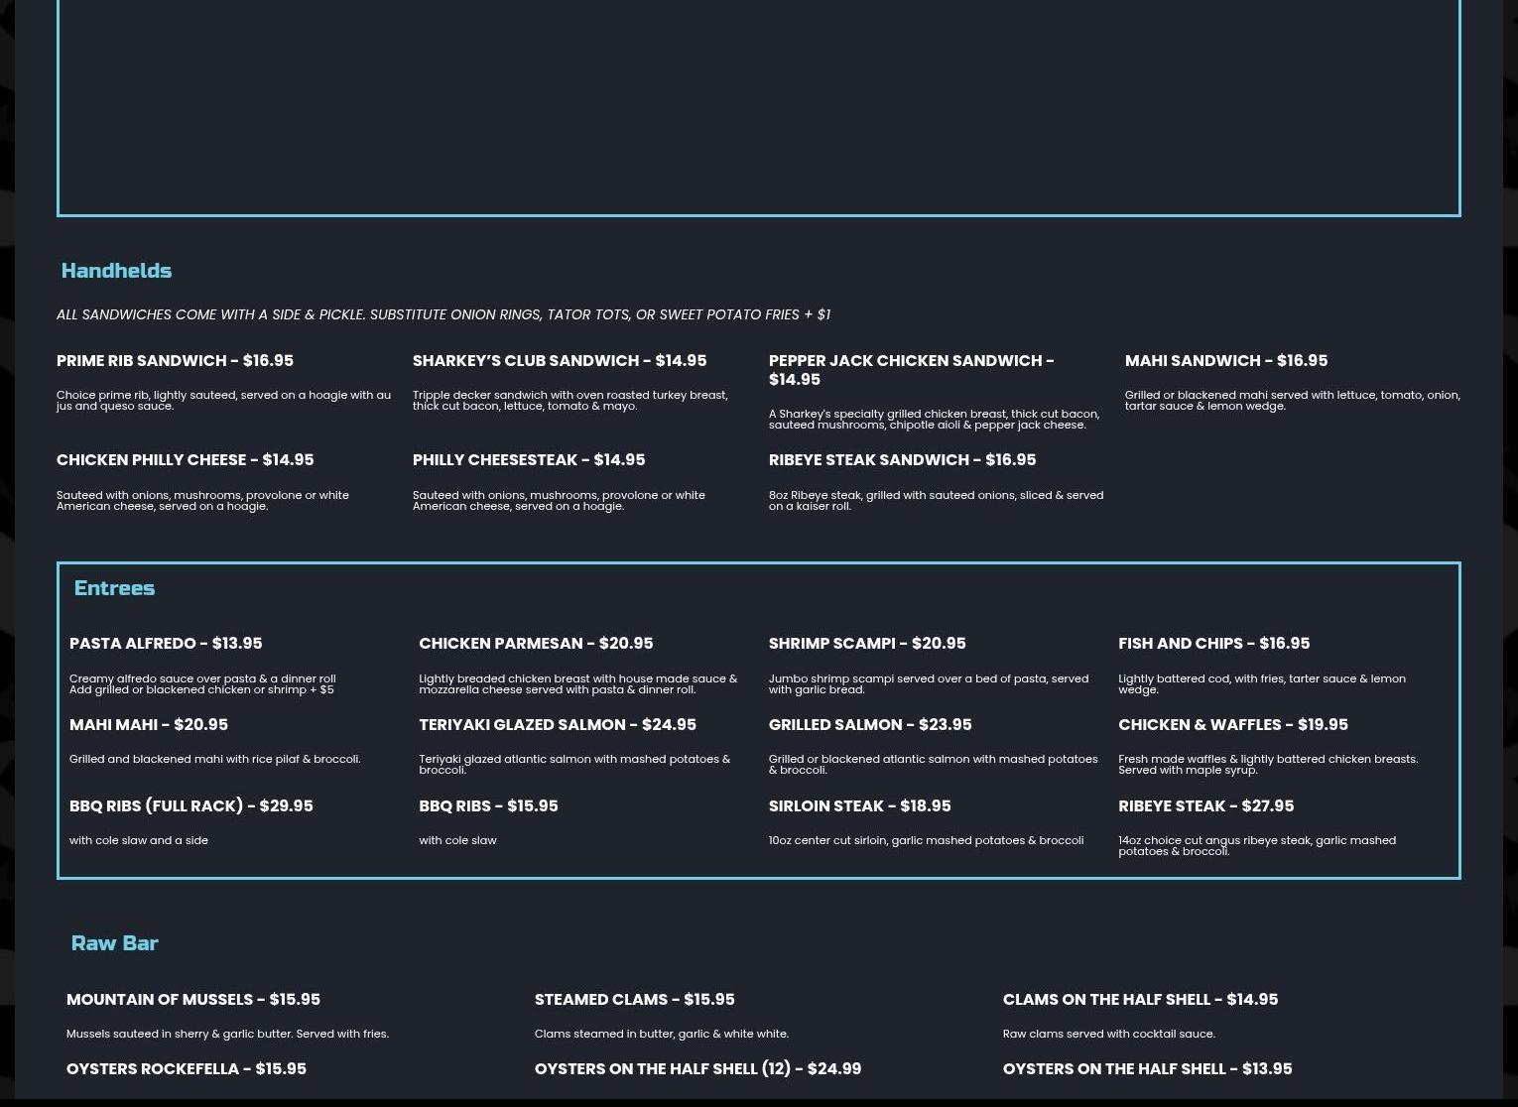This screenshot has width=1518, height=1107.
Task: Select the Mountain of Mussels title
Action: (192, 1000)
